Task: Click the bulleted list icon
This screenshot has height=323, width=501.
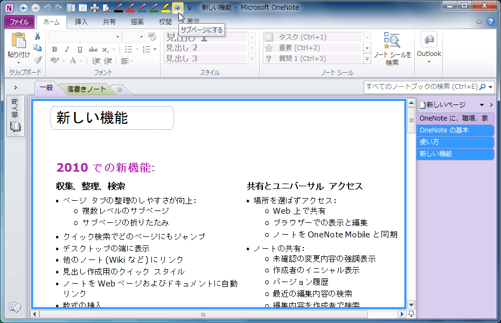Action: pos(128,50)
